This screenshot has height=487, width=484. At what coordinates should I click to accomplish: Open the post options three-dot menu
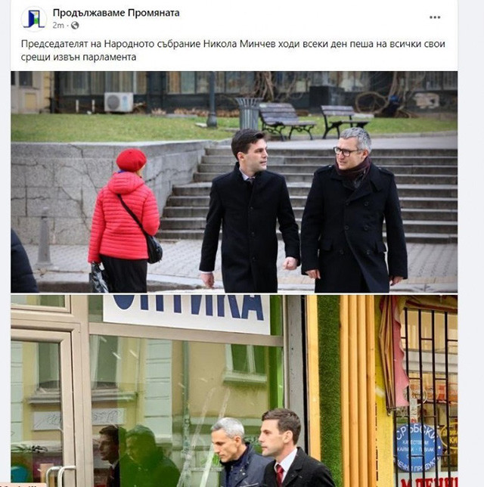click(435, 17)
